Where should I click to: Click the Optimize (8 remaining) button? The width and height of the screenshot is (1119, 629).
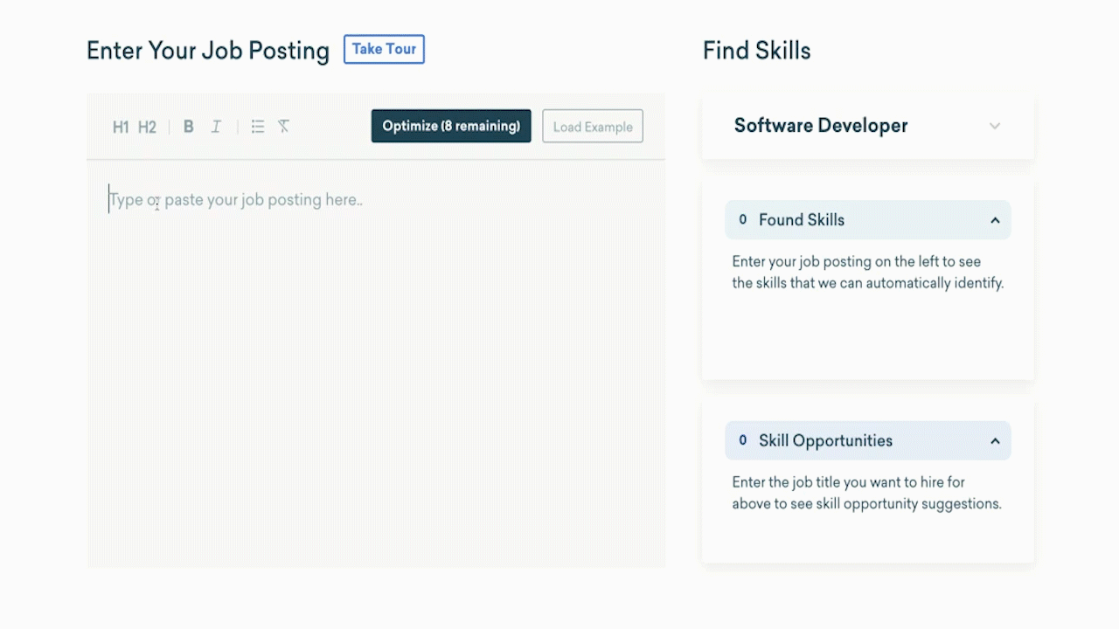tap(451, 126)
